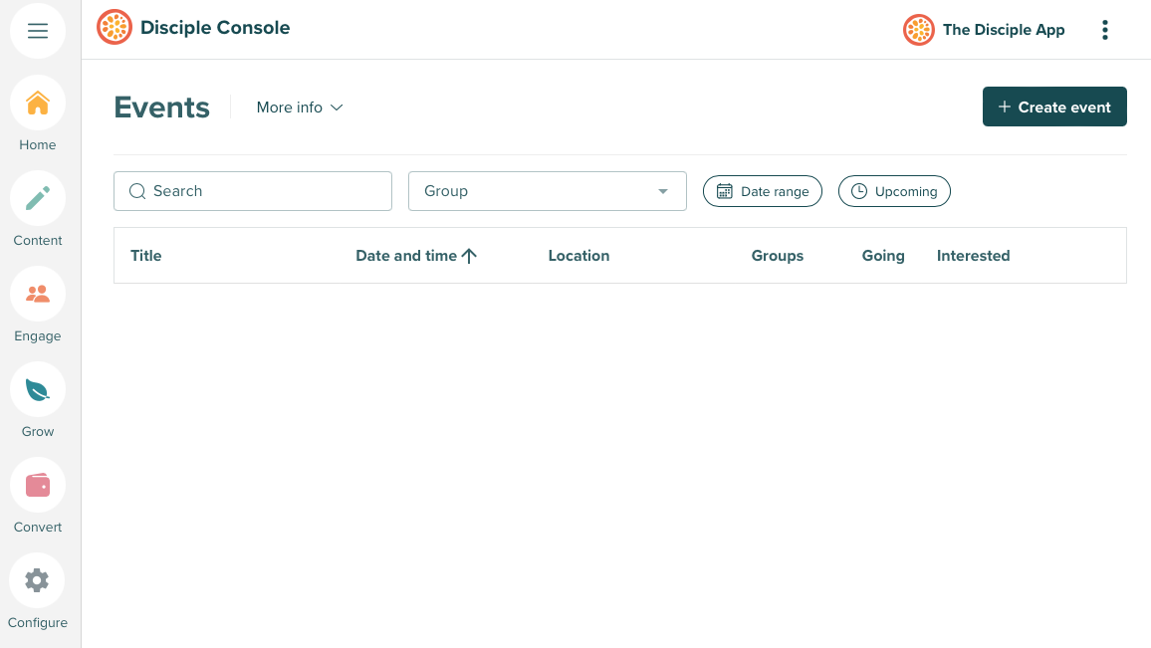Screen dimensions: 1151x648
Task: Click the Groups column header
Action: click(778, 256)
